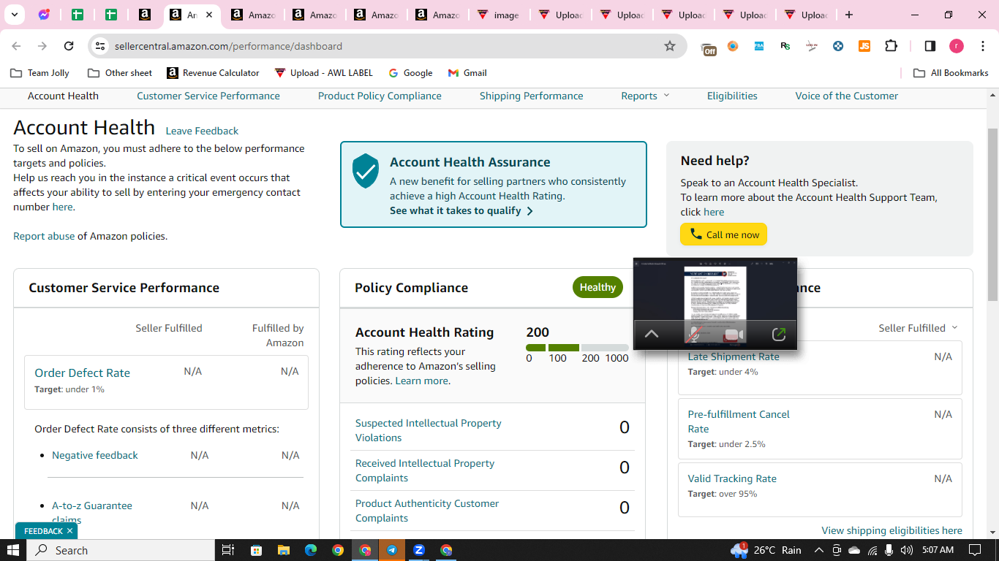Open Voice of the Customer
This screenshot has width=999, height=561.
[x=847, y=96]
